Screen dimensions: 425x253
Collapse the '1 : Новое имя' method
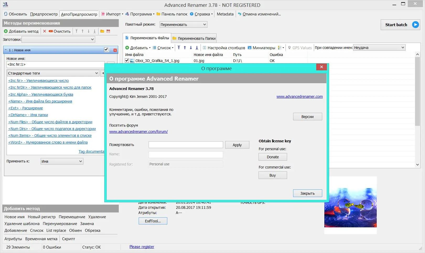point(6,50)
